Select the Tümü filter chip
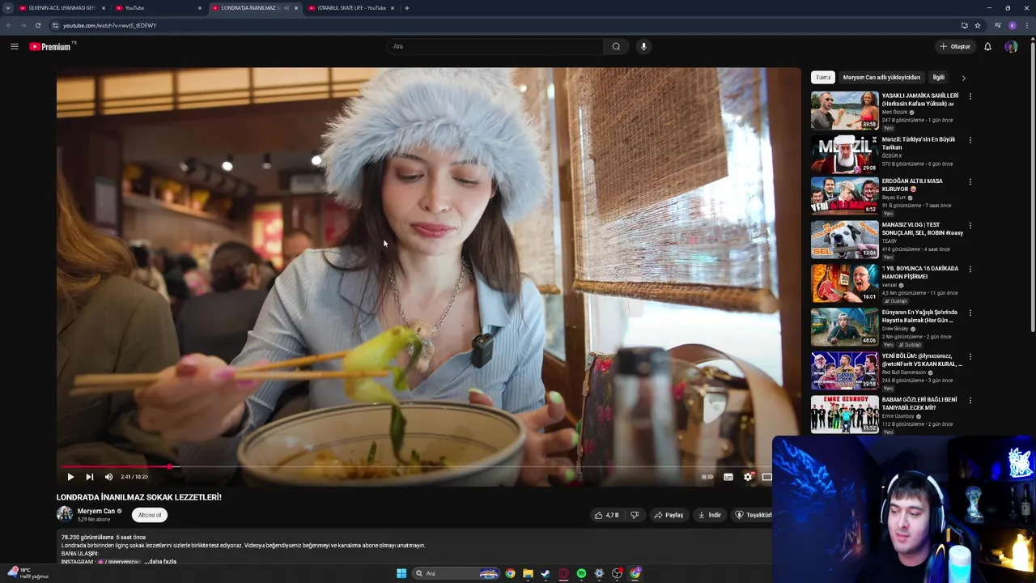This screenshot has height=583, width=1036. tap(823, 78)
